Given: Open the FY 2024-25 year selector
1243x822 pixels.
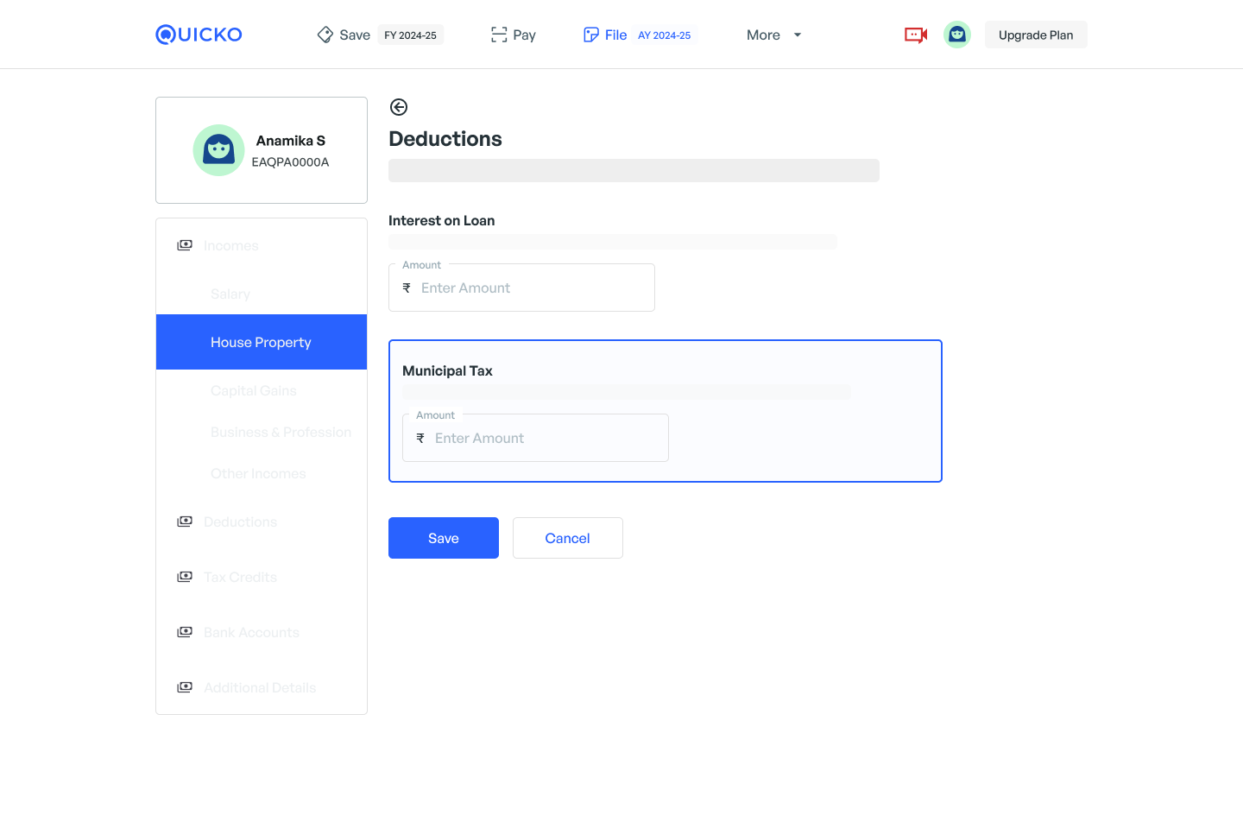Looking at the screenshot, I should pyautogui.click(x=410, y=35).
